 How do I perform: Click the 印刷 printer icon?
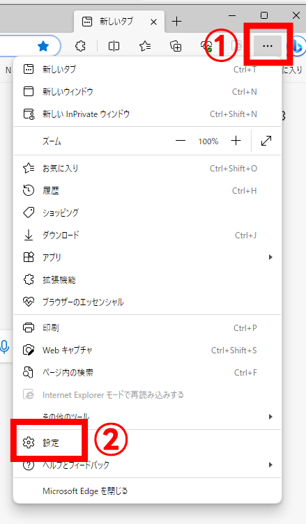click(29, 327)
